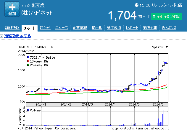
Task: Click the HAPPINET CORPORATION chart title
Action: pyautogui.click(x=36, y=47)
